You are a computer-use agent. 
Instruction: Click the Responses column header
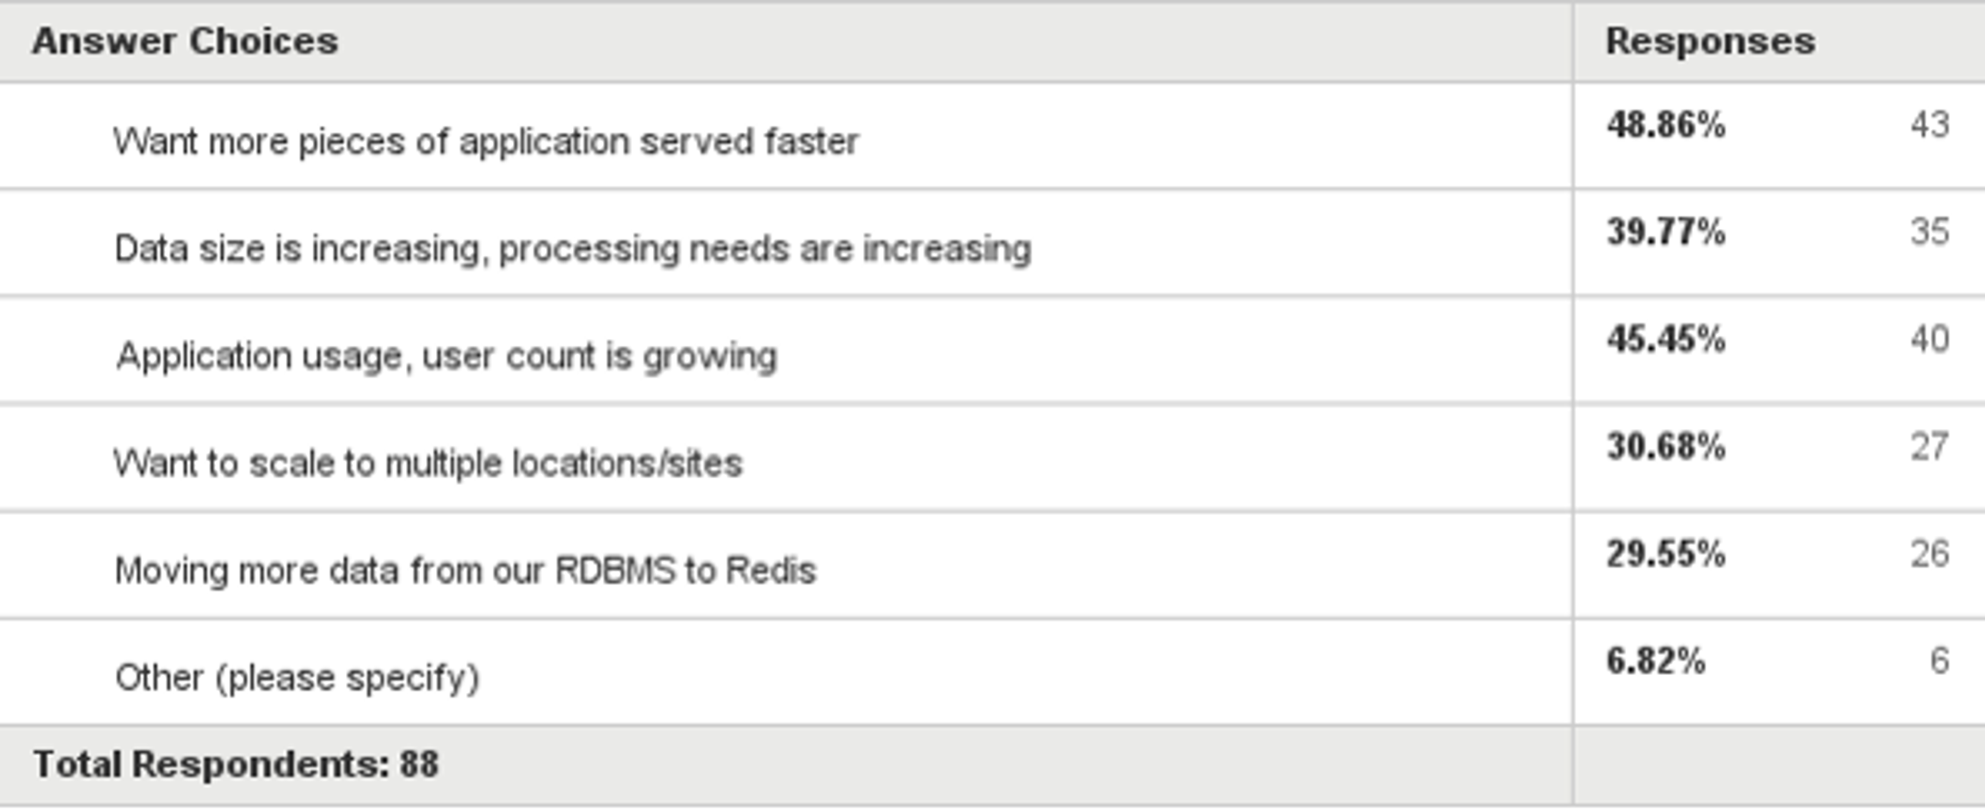(x=1710, y=41)
